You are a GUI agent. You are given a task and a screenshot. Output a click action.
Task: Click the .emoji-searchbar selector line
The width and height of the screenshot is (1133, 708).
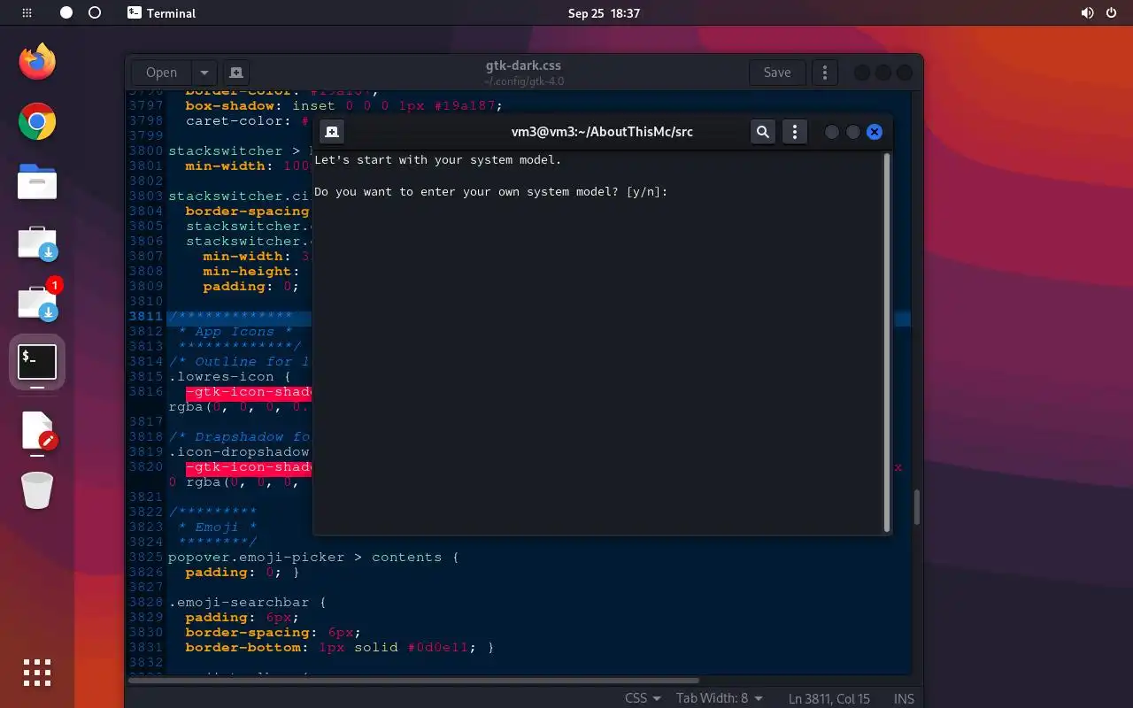click(x=247, y=603)
